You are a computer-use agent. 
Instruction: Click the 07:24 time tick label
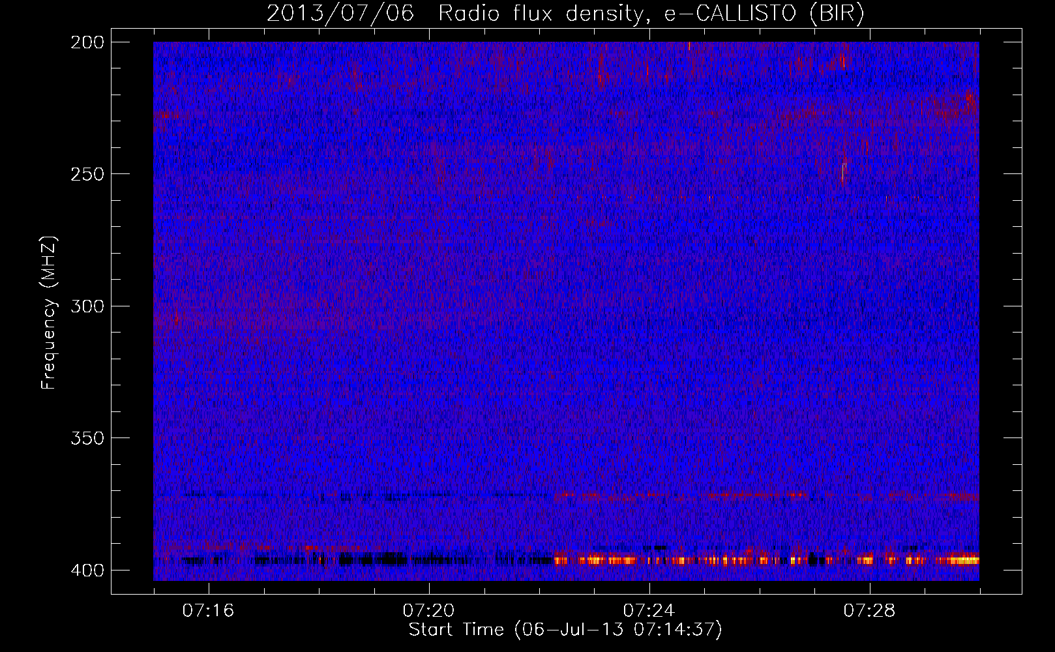click(649, 611)
